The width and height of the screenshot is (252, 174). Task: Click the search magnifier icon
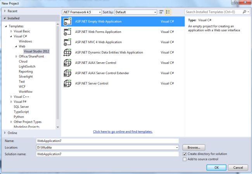[x=244, y=12]
